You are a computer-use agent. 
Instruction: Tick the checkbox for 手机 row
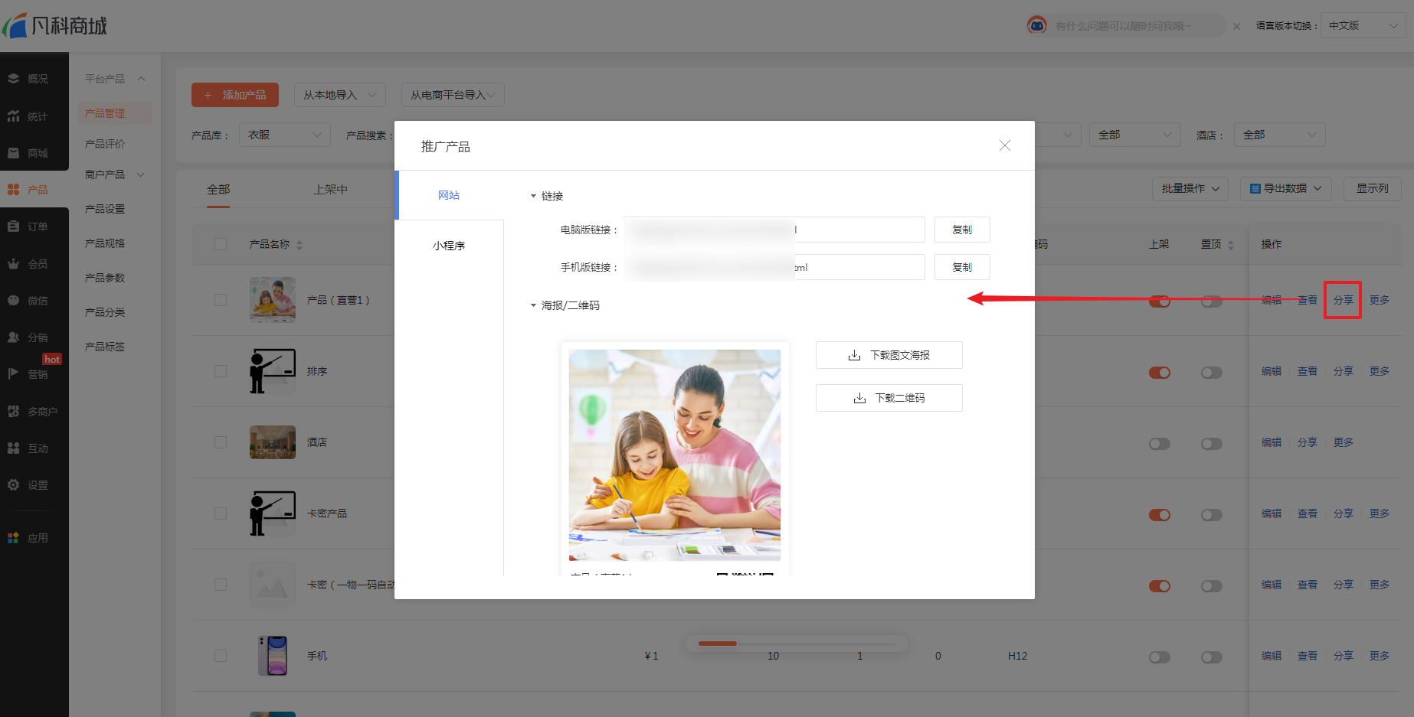(x=221, y=656)
